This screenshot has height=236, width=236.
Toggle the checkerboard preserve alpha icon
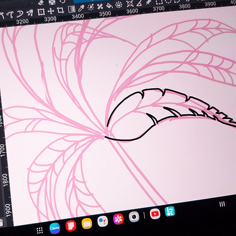(x=52, y=1)
